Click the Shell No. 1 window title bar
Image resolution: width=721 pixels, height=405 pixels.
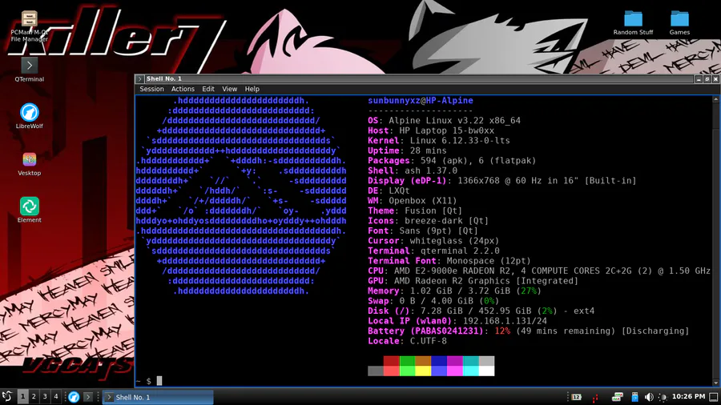[418, 79]
